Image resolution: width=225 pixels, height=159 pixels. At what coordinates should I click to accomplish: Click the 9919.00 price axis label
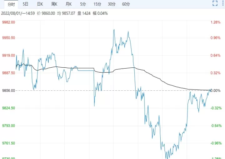tap(9, 55)
